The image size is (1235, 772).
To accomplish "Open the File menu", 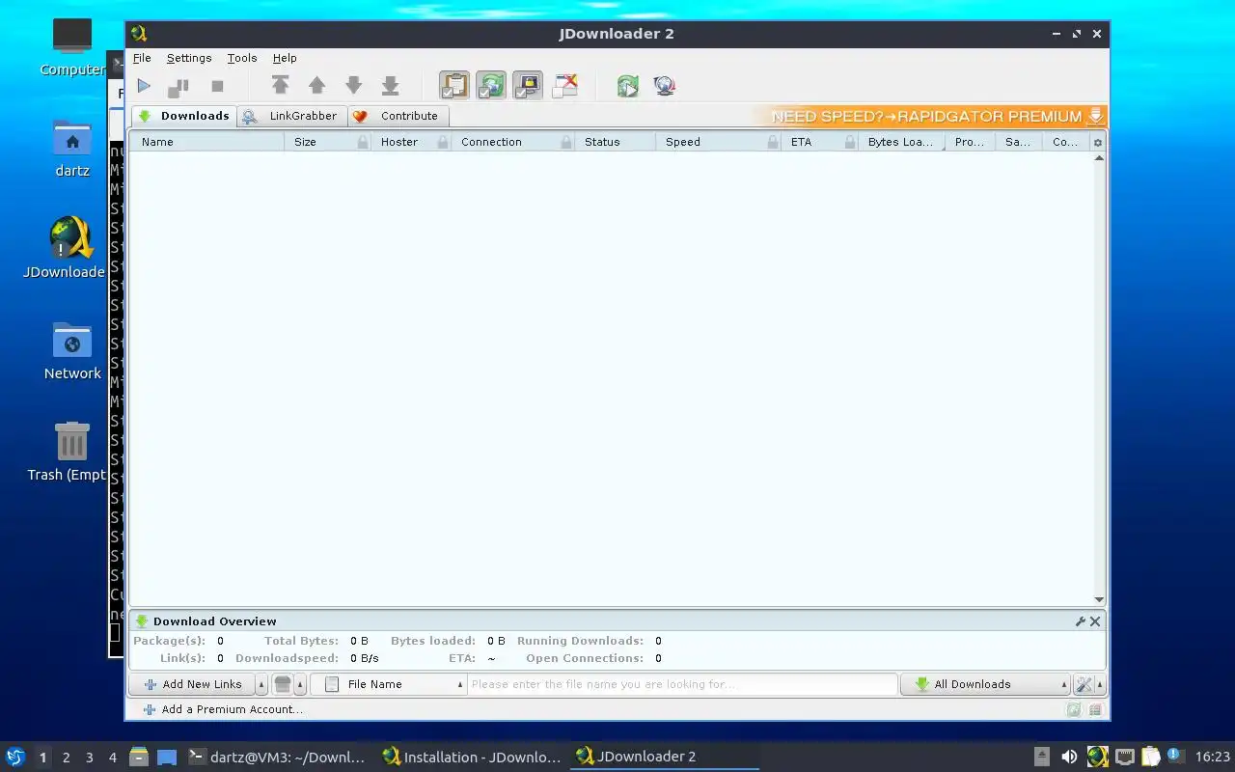I will [142, 58].
